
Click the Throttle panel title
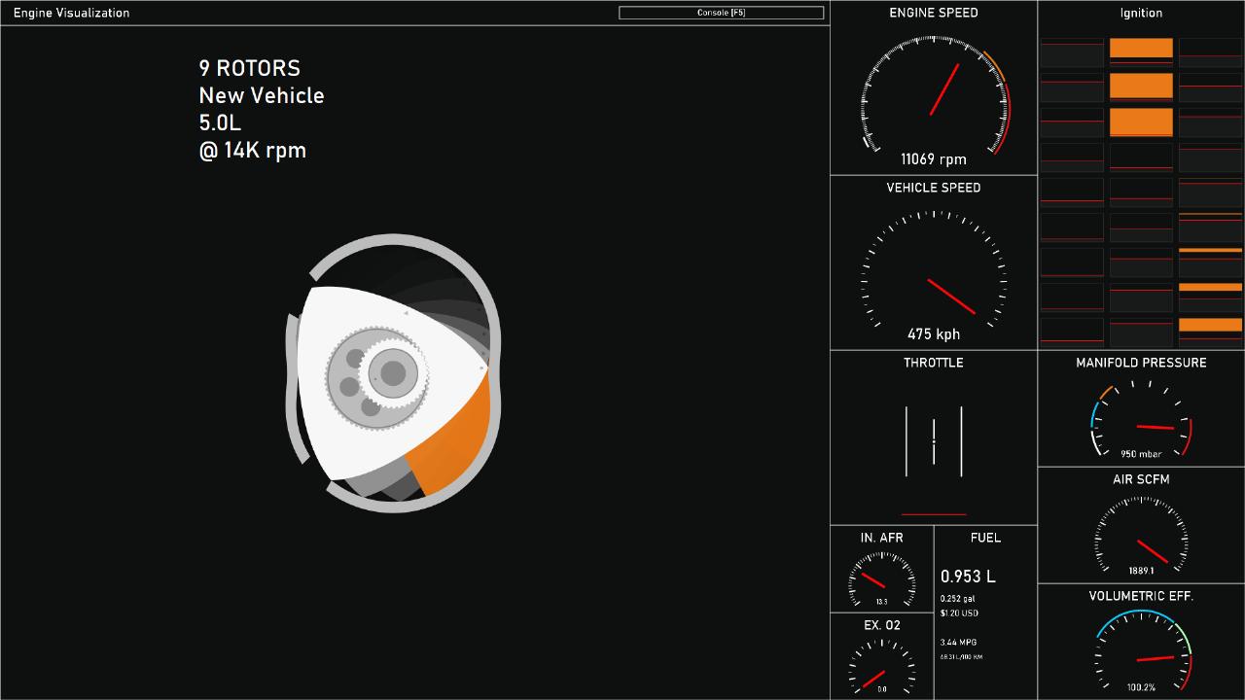pyautogui.click(x=934, y=363)
